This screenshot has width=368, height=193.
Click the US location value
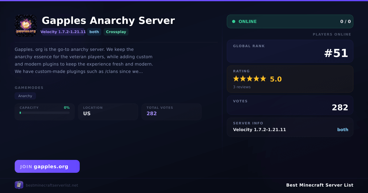pos(87,113)
